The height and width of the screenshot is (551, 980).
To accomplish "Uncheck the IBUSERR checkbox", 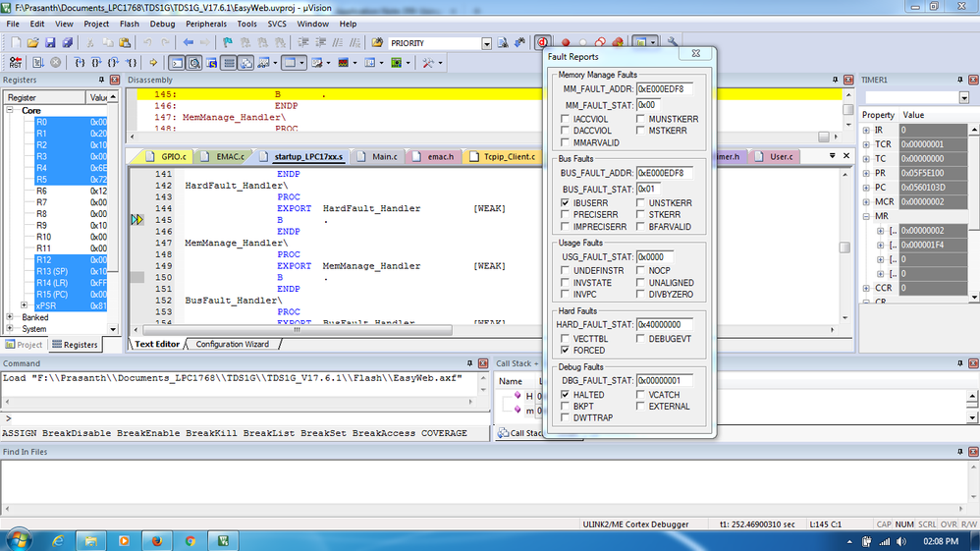I will pyautogui.click(x=565, y=202).
